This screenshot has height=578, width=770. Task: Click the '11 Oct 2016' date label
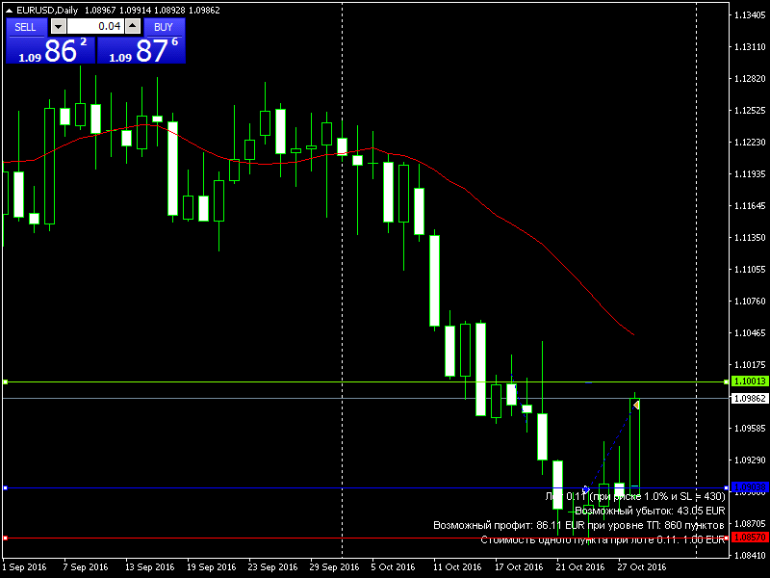457,566
